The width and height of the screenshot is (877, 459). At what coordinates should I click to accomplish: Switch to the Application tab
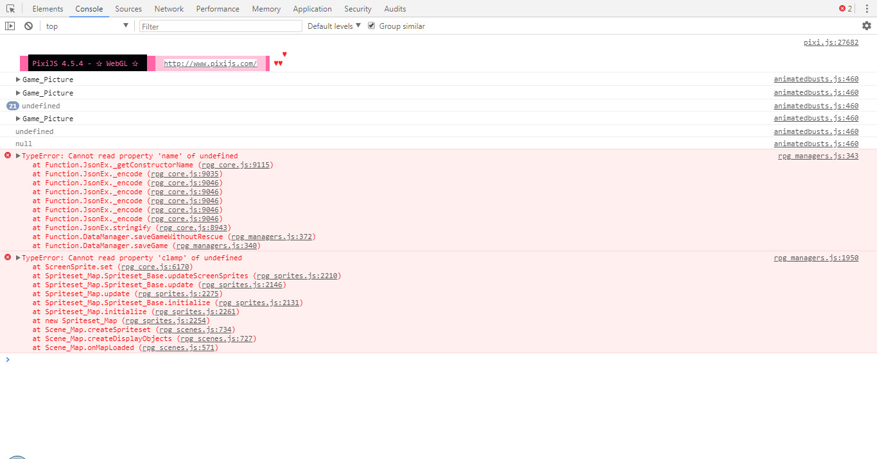pos(313,9)
